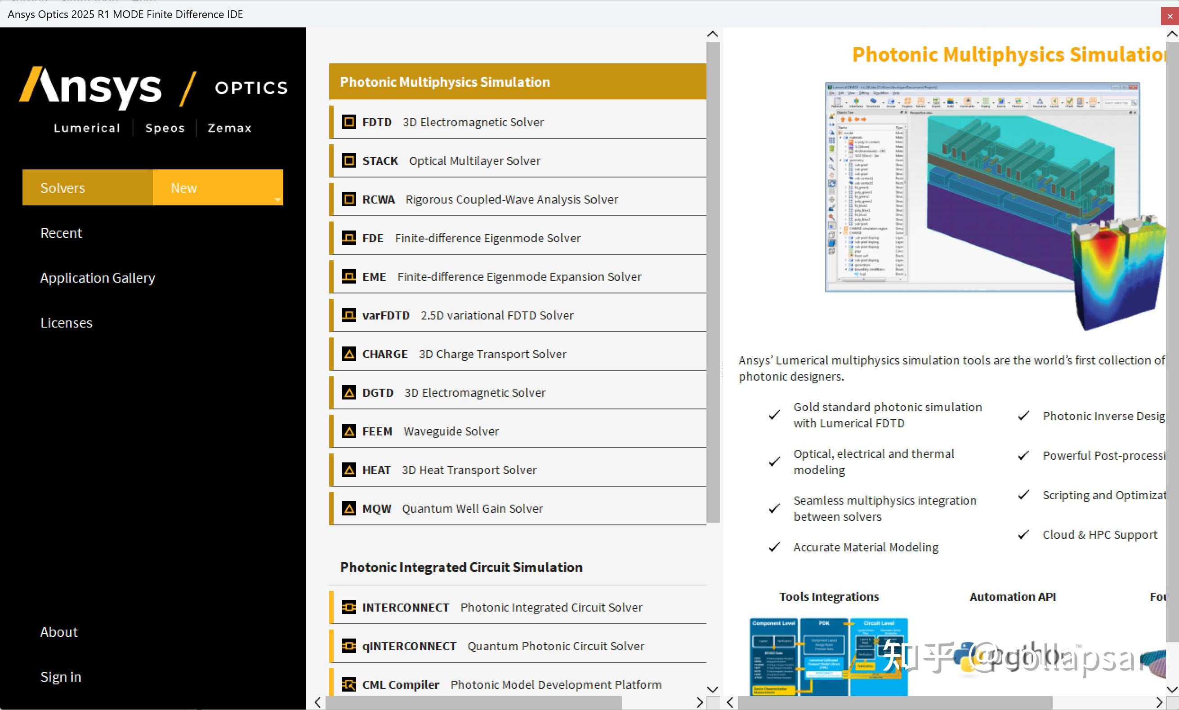Open the Application Gallery section
The height and width of the screenshot is (710, 1179).
tap(98, 277)
